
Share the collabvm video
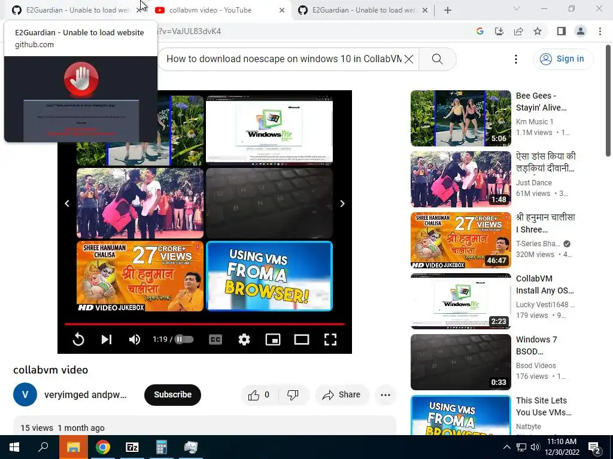coord(341,395)
